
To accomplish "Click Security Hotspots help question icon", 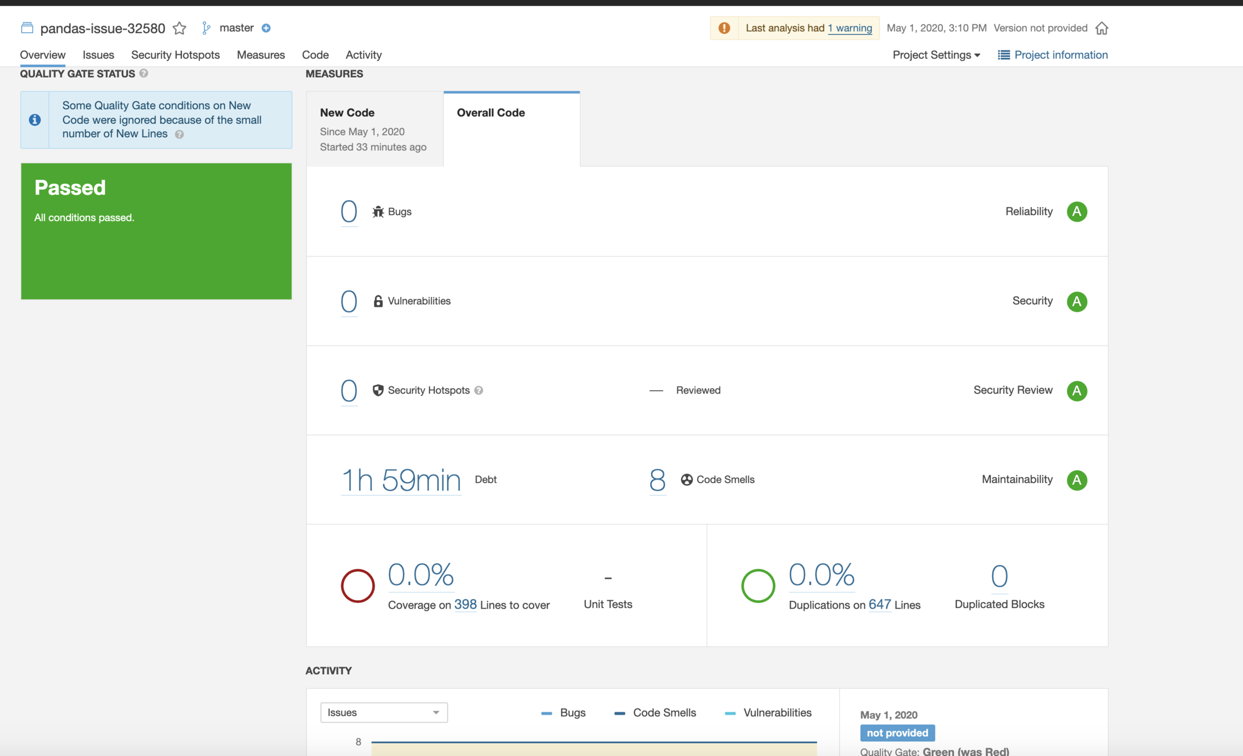I will (479, 390).
